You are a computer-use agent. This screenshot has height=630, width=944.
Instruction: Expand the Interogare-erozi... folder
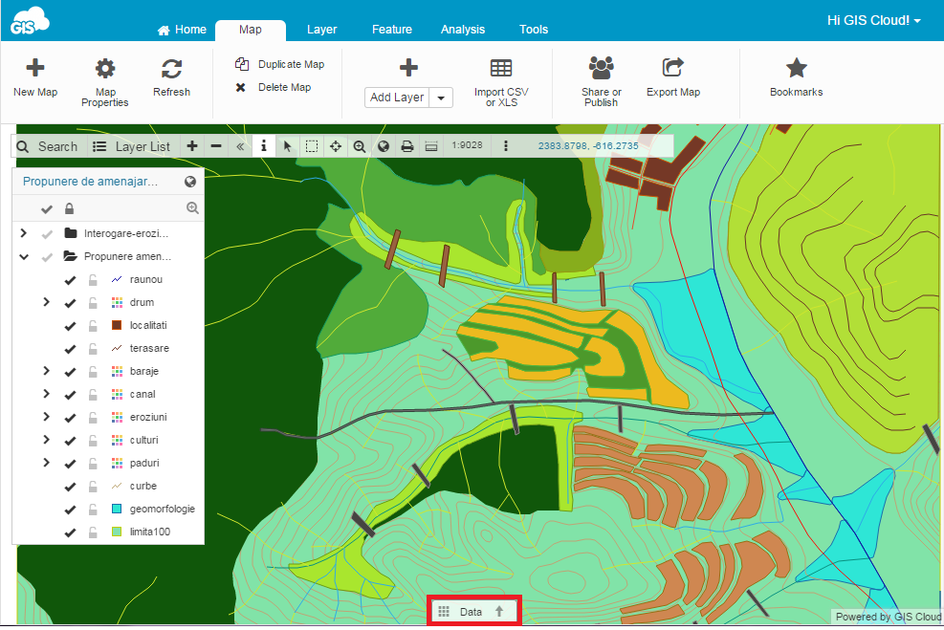(24, 233)
